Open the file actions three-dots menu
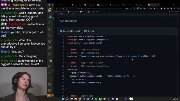The height and width of the screenshot is (101, 180). [x=174, y=31]
